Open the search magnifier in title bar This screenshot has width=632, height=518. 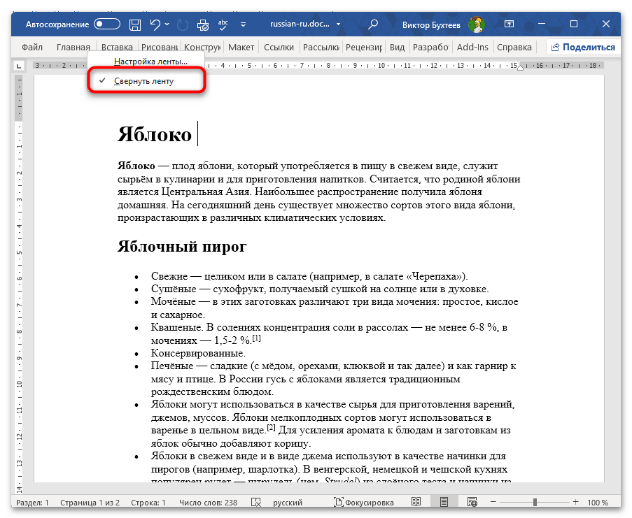(x=373, y=24)
